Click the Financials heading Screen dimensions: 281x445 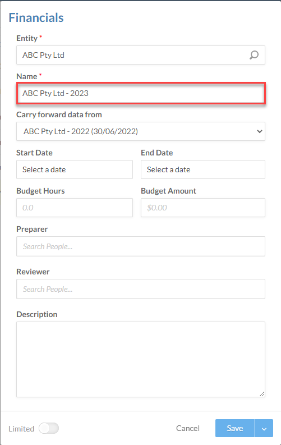pos(36,17)
